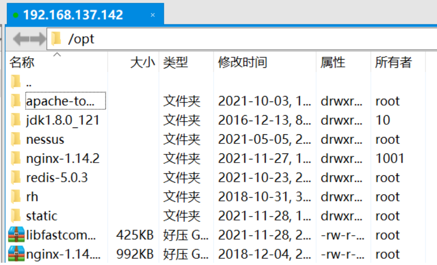Screen dimensions: 437x265
Task: Click the 2018-12-04 modified date cell
Action: [x=264, y=254]
